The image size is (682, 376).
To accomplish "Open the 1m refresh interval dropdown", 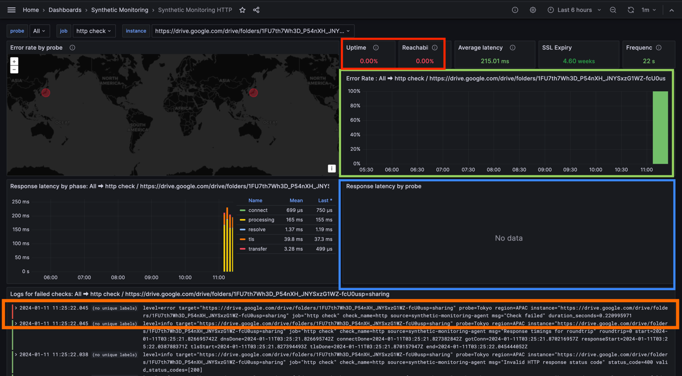I will click(x=649, y=10).
